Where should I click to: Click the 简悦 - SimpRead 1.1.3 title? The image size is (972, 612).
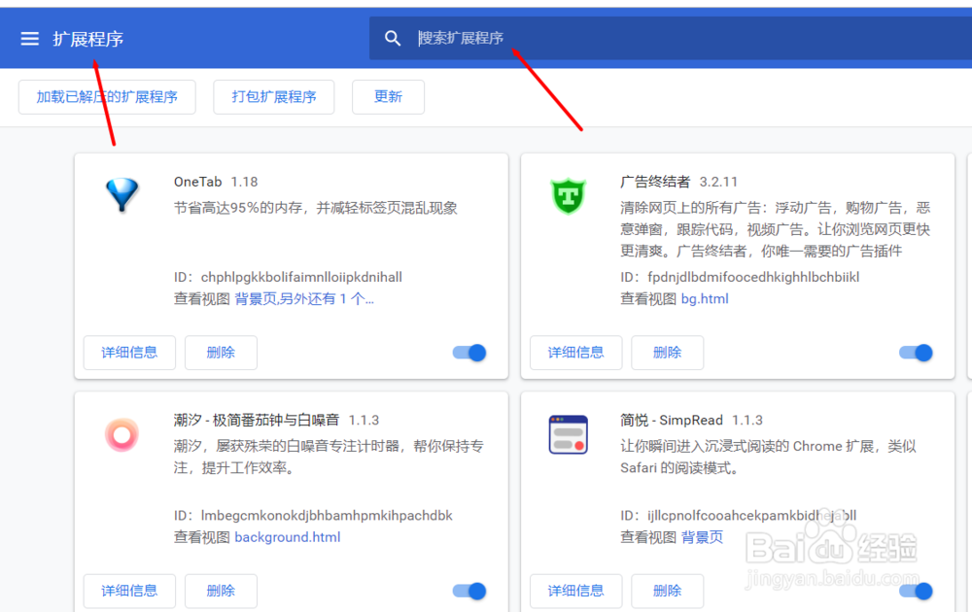(x=691, y=420)
